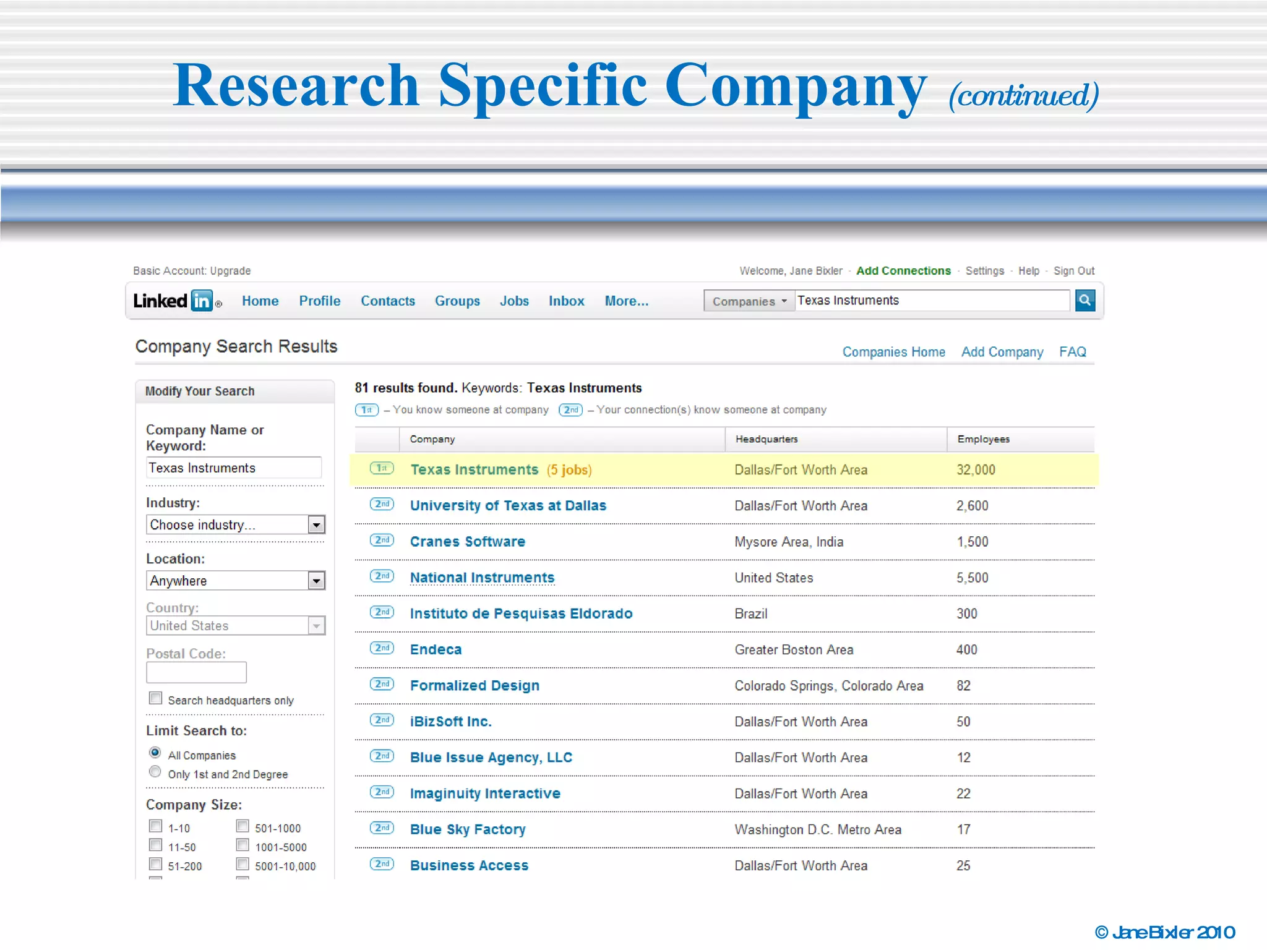The width and height of the screenshot is (1267, 950).
Task: Check the 501-1000 company size box
Action: [243, 826]
